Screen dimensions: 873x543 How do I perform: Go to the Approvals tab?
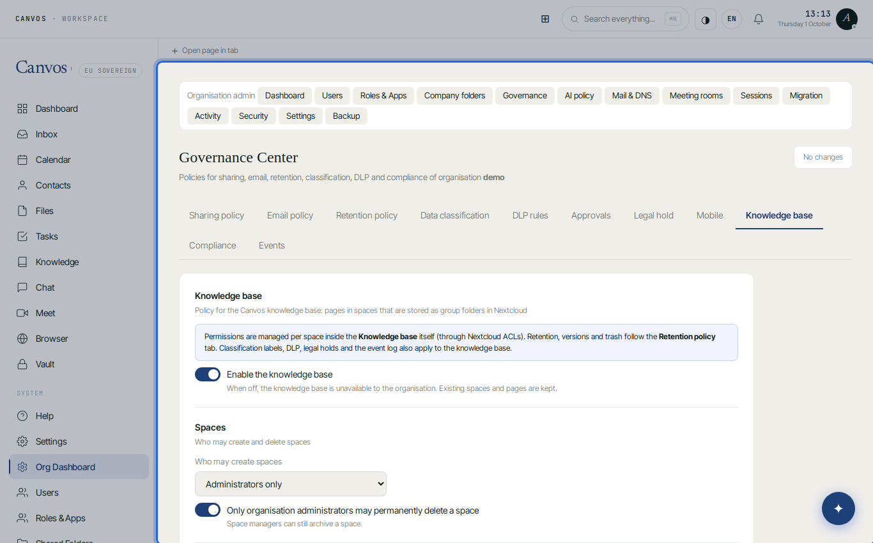[591, 215]
